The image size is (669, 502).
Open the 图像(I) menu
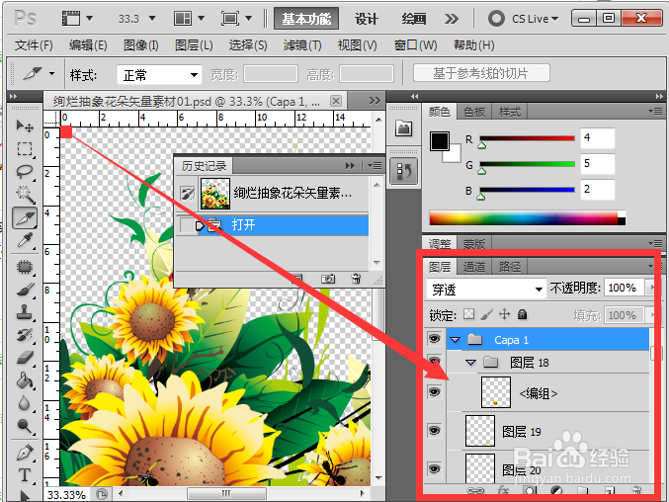point(140,45)
